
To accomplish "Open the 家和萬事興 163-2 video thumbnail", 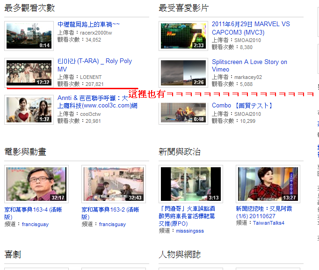I will click(x=114, y=184).
